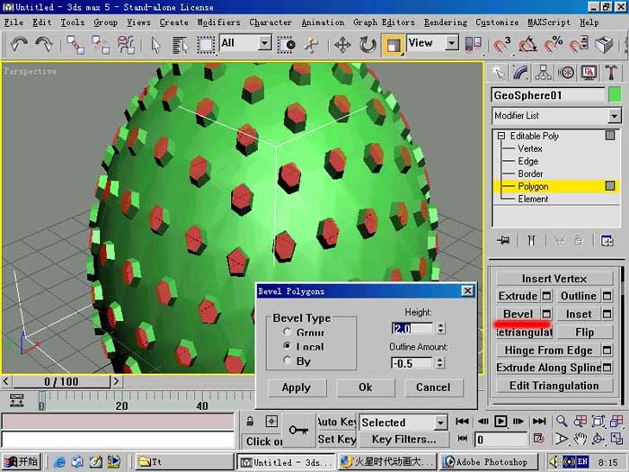Click the 0/100 time slider
The image size is (629, 472).
(x=61, y=381)
